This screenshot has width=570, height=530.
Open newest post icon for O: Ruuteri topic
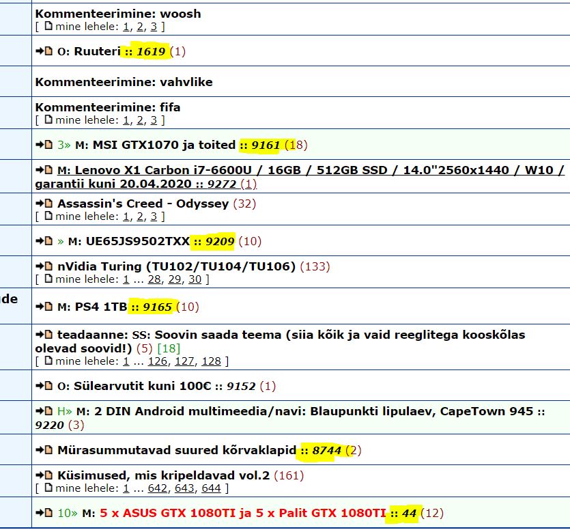coord(44,51)
